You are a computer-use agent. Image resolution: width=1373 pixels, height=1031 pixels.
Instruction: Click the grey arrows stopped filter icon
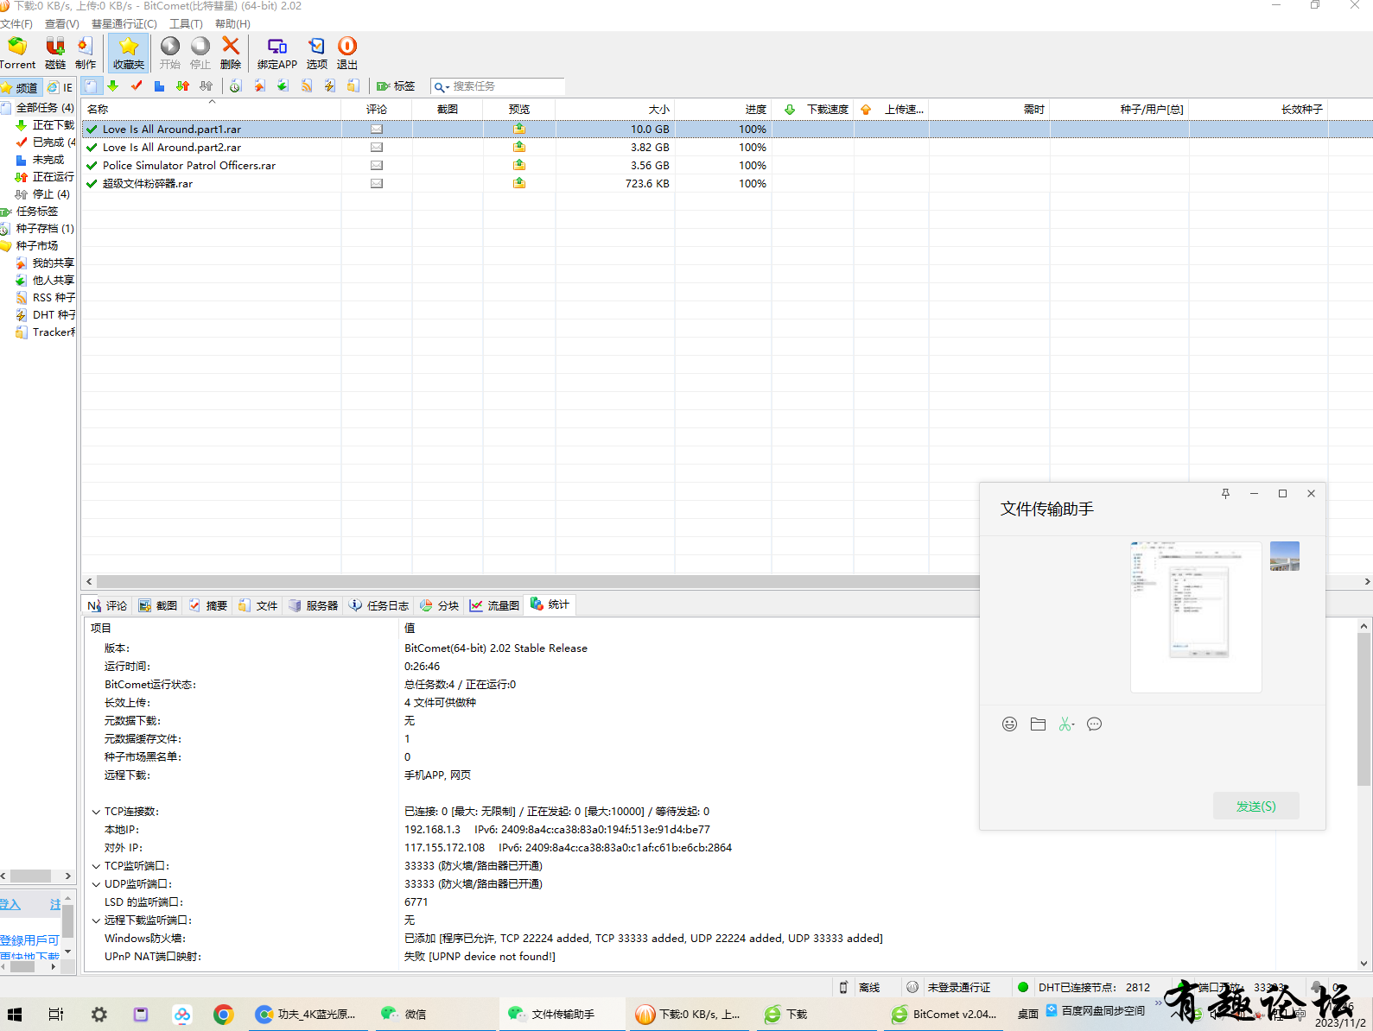(x=206, y=86)
